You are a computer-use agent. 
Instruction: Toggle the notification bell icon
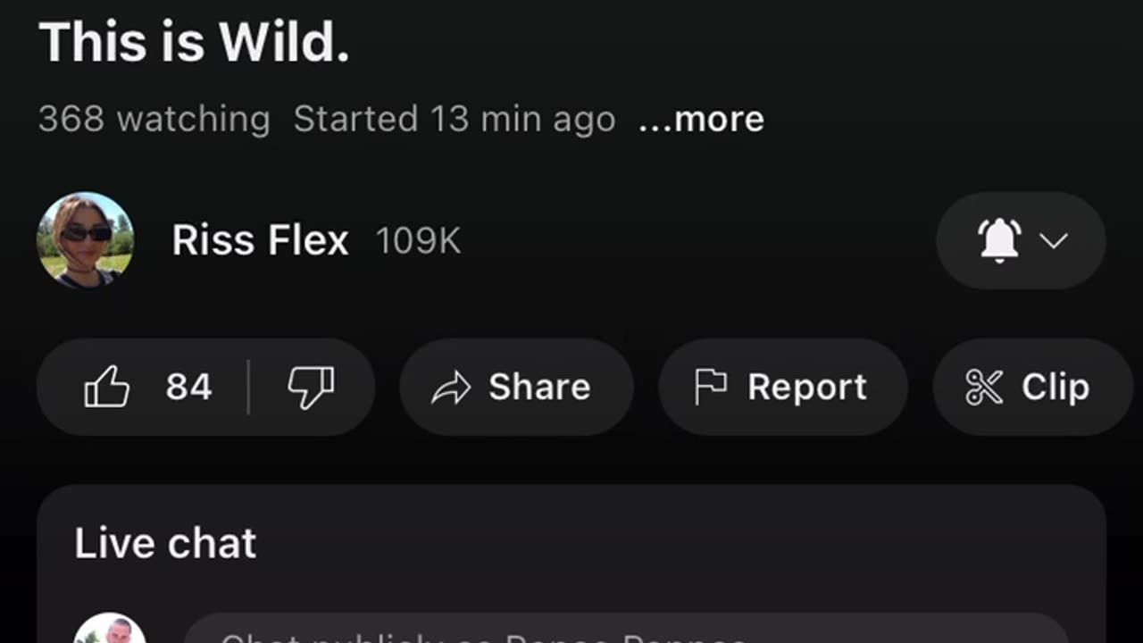pyautogui.click(x=999, y=240)
